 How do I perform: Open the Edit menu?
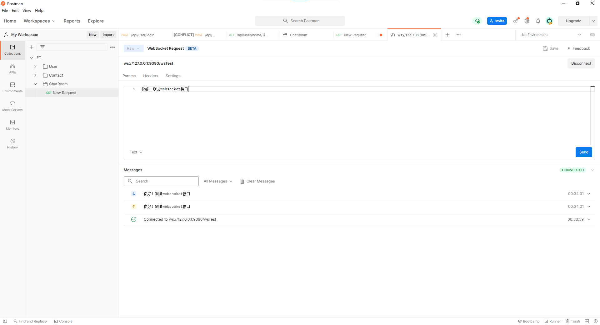(15, 10)
